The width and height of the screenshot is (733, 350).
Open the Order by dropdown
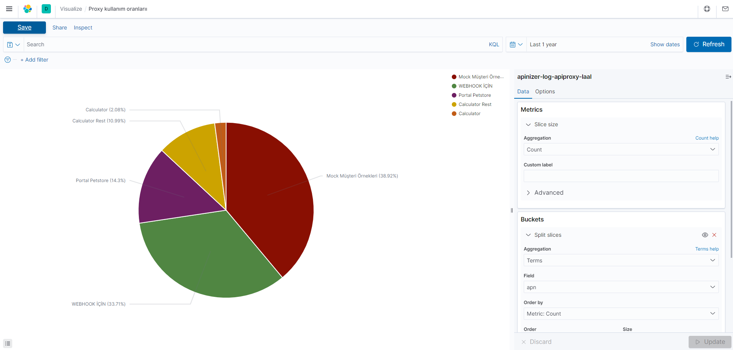coord(621,314)
